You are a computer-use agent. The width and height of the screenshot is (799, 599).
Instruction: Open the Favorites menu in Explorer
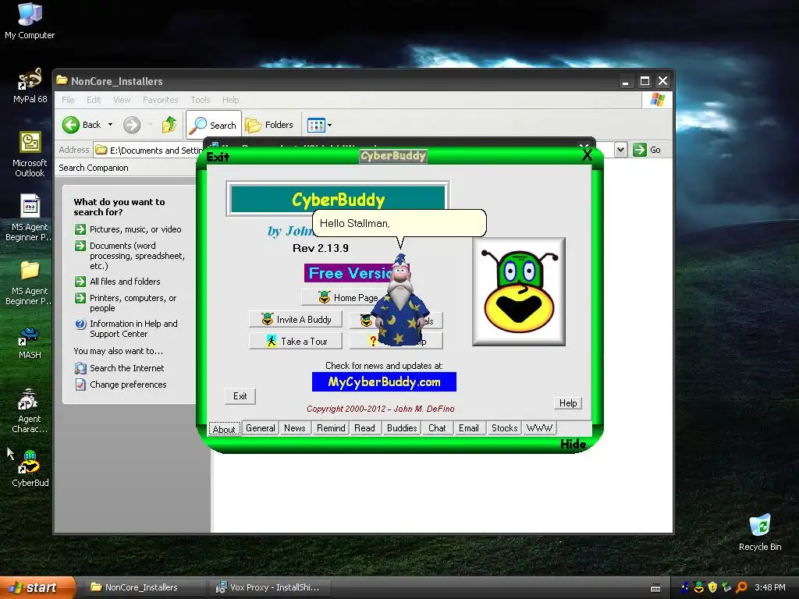pos(161,100)
